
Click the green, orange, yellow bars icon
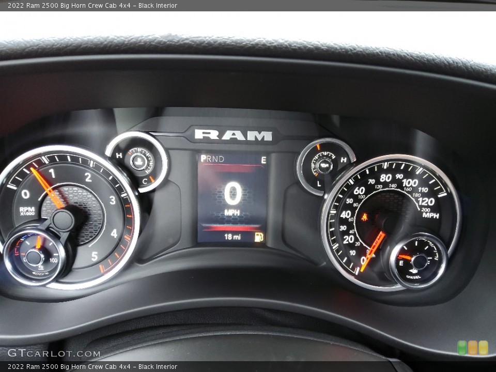(x=473, y=347)
